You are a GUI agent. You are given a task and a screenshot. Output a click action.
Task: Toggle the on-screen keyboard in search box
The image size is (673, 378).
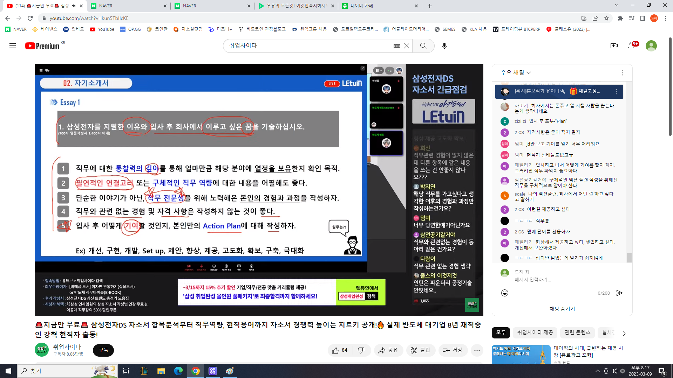pyautogui.click(x=397, y=46)
